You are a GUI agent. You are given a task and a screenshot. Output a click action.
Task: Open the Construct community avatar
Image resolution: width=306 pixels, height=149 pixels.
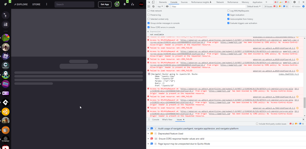coord(6,66)
